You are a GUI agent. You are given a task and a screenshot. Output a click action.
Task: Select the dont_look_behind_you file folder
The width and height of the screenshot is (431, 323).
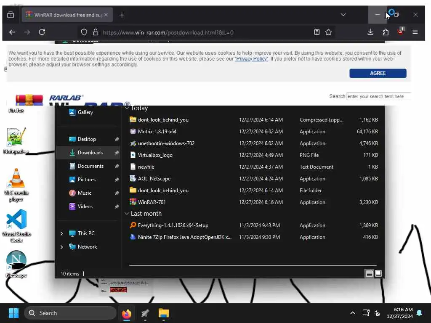pos(253,191)
